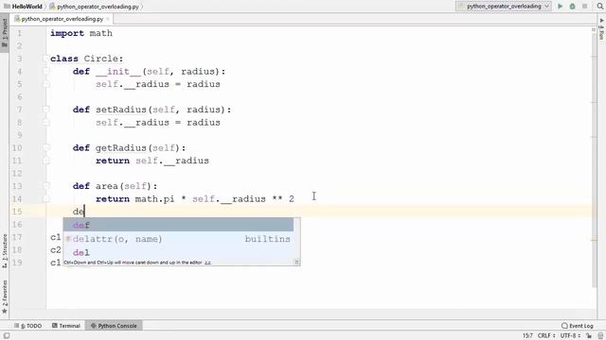
Task: Click line and column position 15:7
Action: tap(527, 336)
